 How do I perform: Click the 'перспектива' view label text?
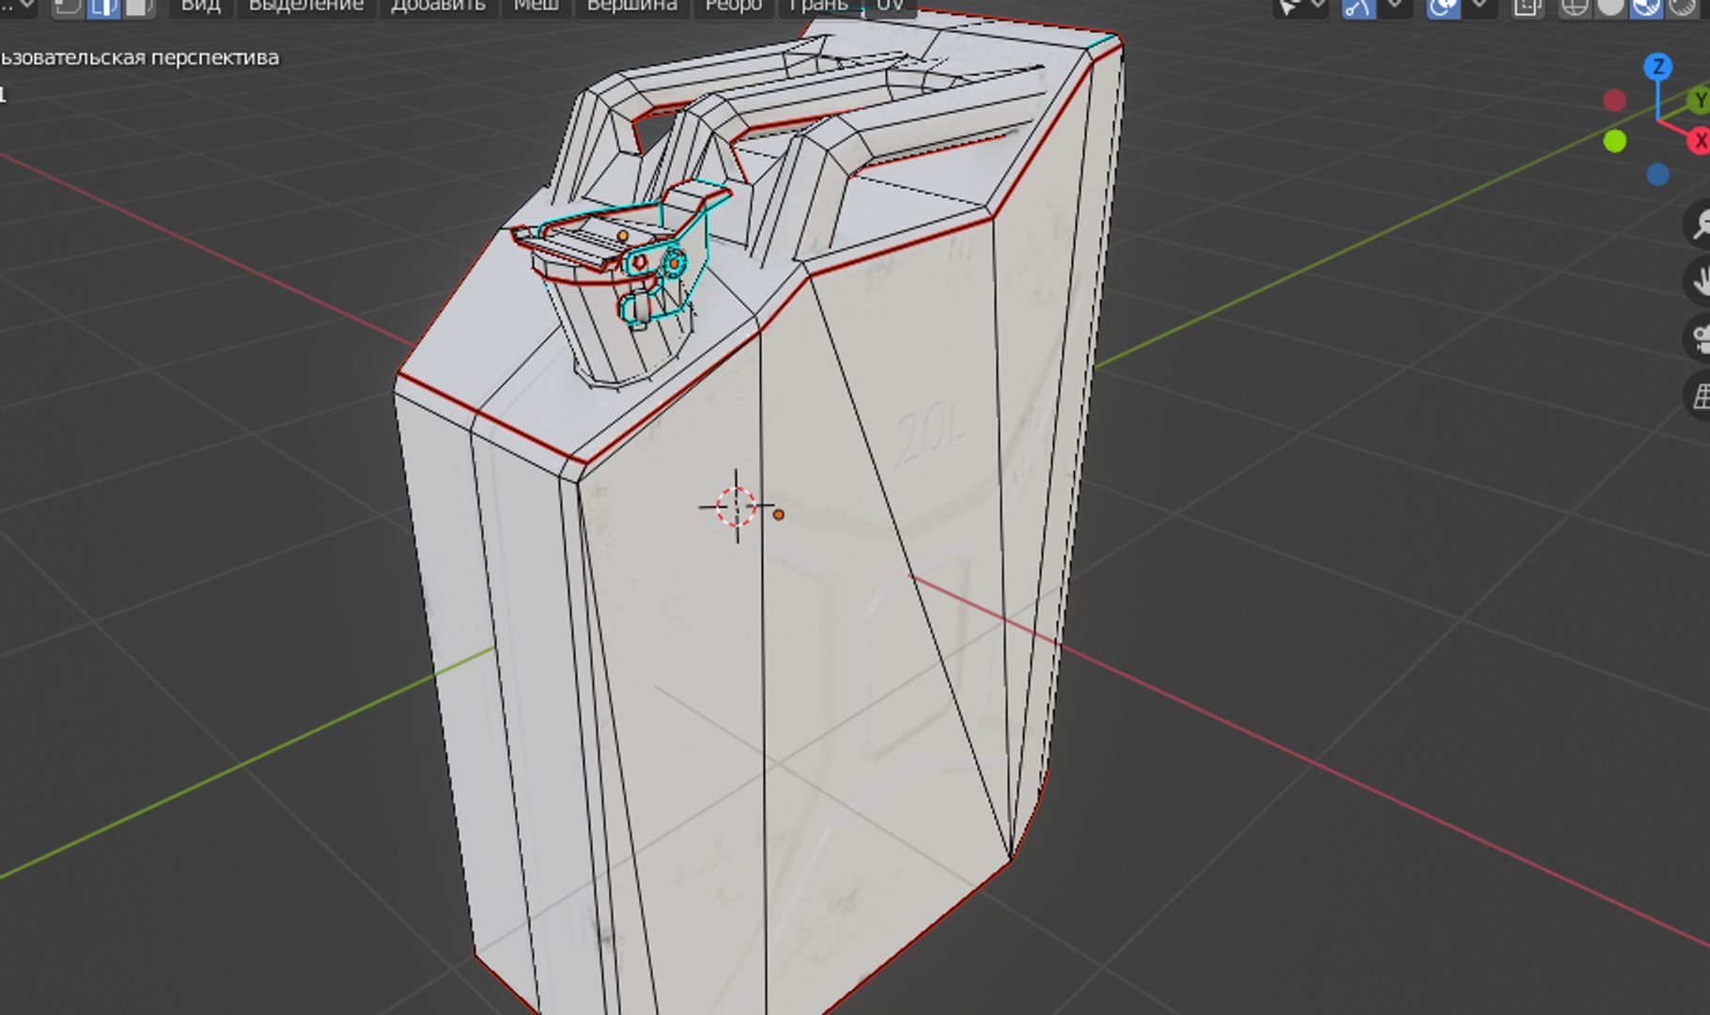(215, 58)
